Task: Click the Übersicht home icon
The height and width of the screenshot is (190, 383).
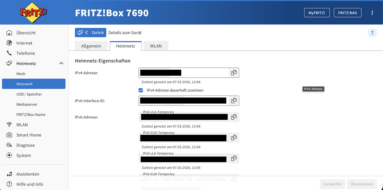Action: [9, 33]
